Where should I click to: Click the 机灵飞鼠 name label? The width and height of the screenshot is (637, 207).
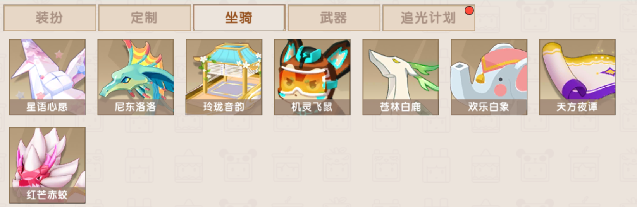click(x=312, y=107)
